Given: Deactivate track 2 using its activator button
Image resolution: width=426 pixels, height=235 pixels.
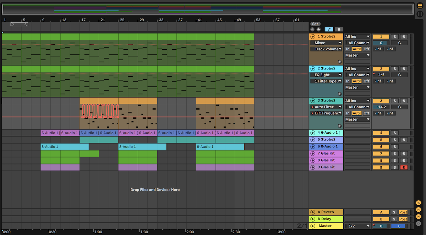Looking at the screenshot, I should pyautogui.click(x=381, y=69).
